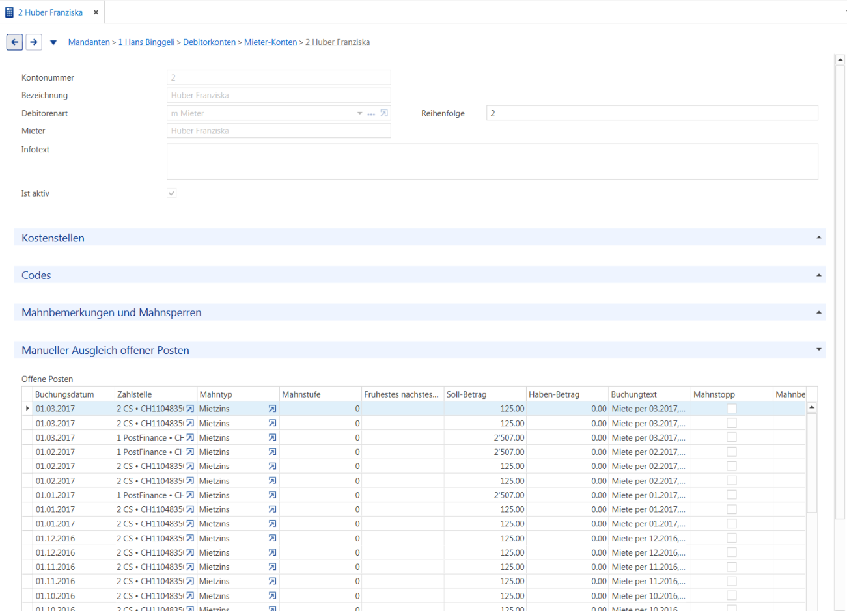Open the navigation history triangle beside the arrows
This screenshot has height=611, width=847.
[53, 43]
